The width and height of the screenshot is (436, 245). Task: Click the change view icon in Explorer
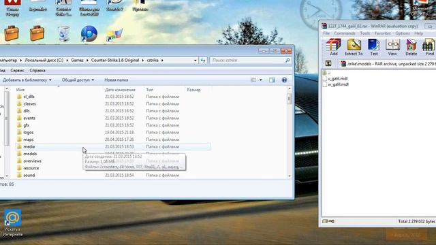[253, 80]
